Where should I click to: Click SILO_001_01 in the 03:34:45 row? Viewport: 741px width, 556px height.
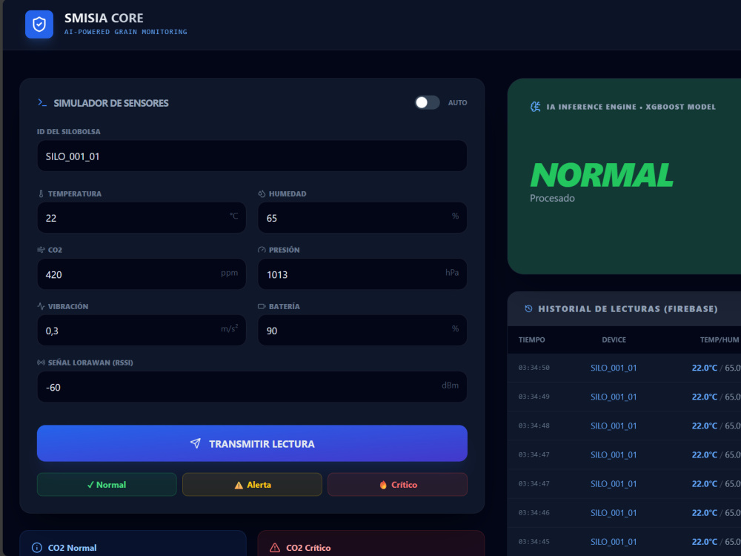tap(614, 542)
